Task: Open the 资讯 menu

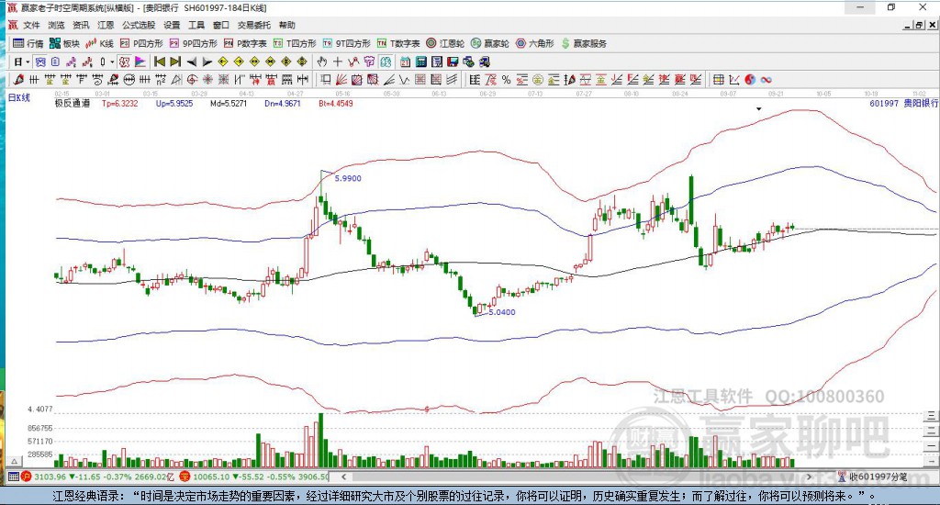Action: click(x=81, y=25)
